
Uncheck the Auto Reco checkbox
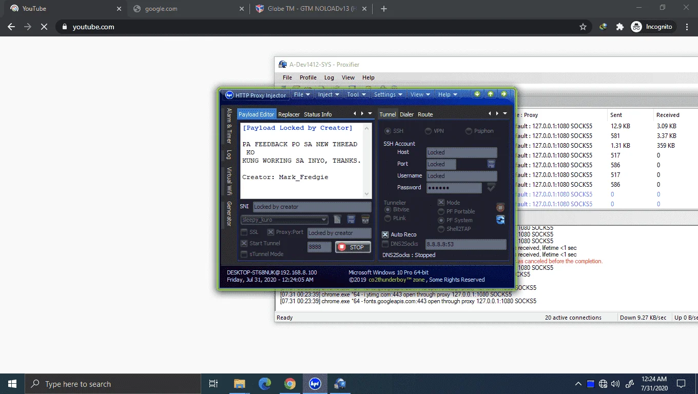(385, 234)
